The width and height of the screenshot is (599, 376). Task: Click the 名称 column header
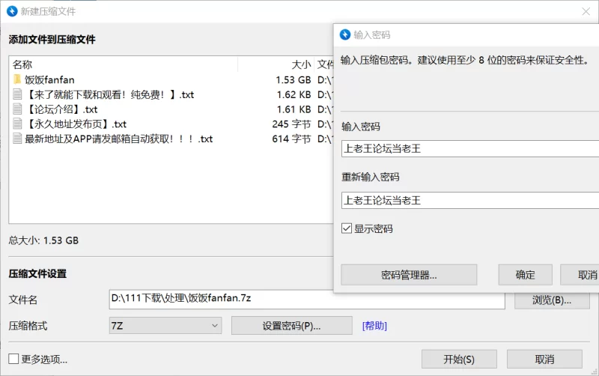click(x=22, y=64)
